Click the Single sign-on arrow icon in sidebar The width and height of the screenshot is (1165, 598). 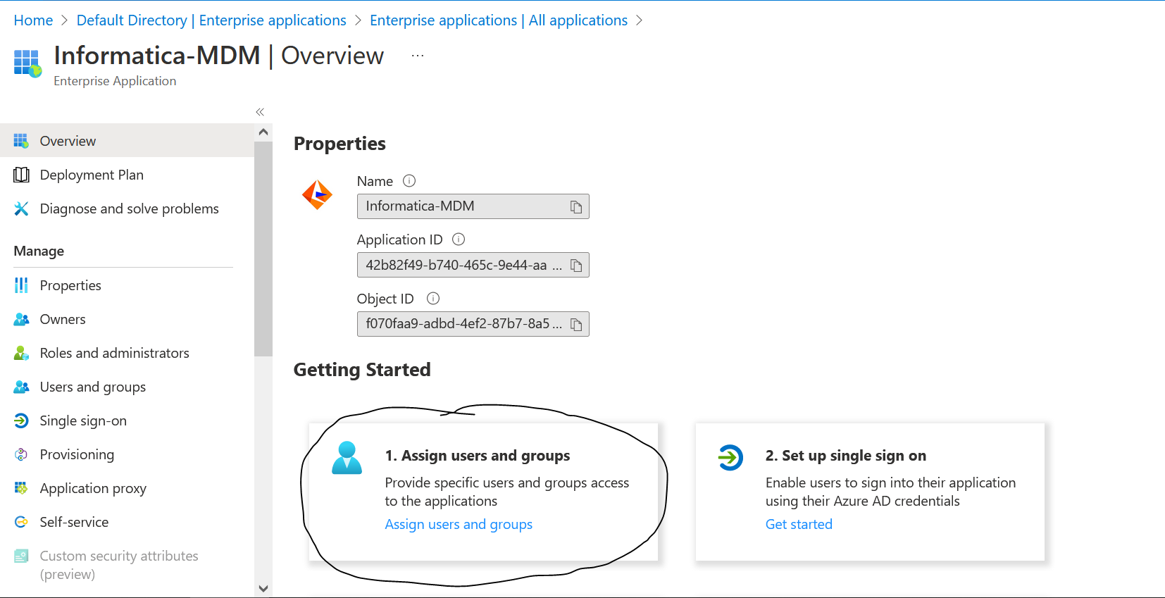21,421
